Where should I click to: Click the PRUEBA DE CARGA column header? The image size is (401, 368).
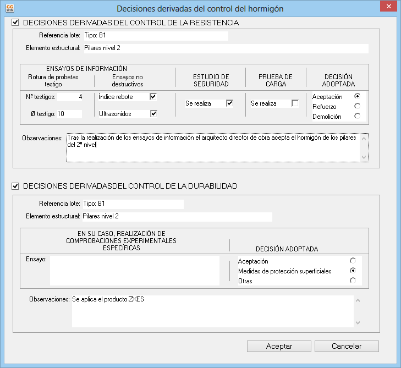276,80
